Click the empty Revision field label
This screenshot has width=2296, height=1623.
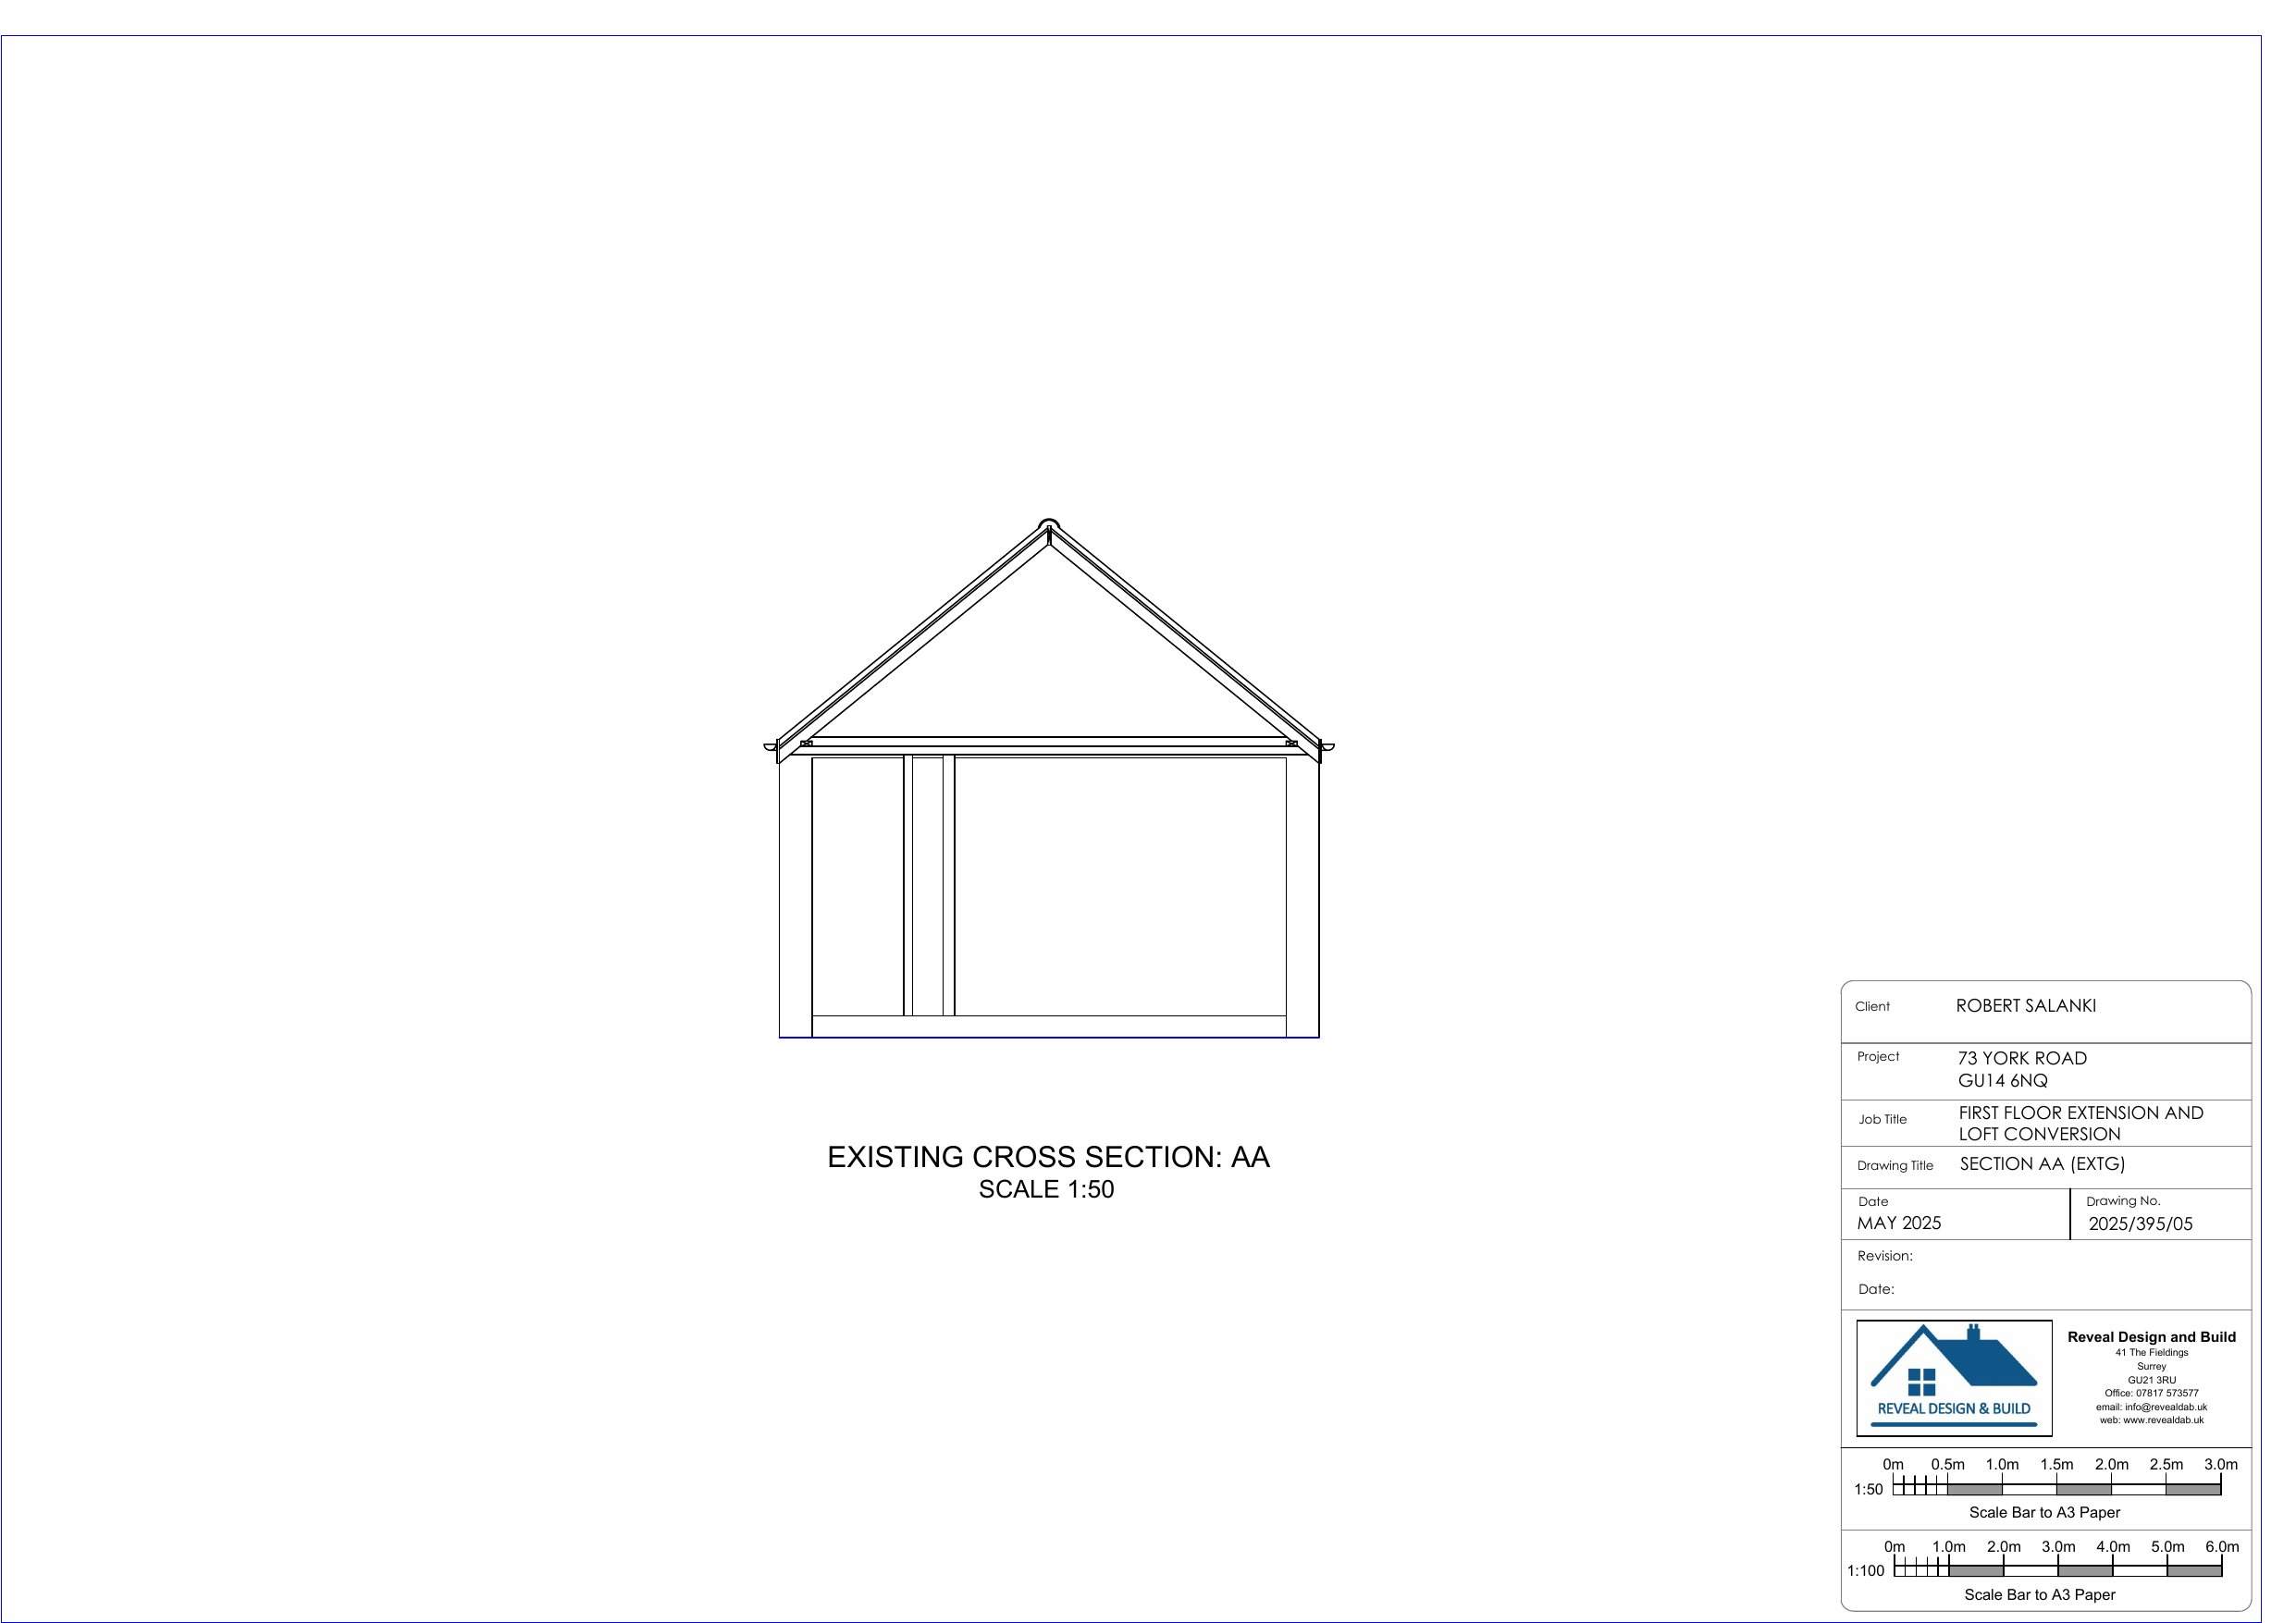point(1884,1256)
